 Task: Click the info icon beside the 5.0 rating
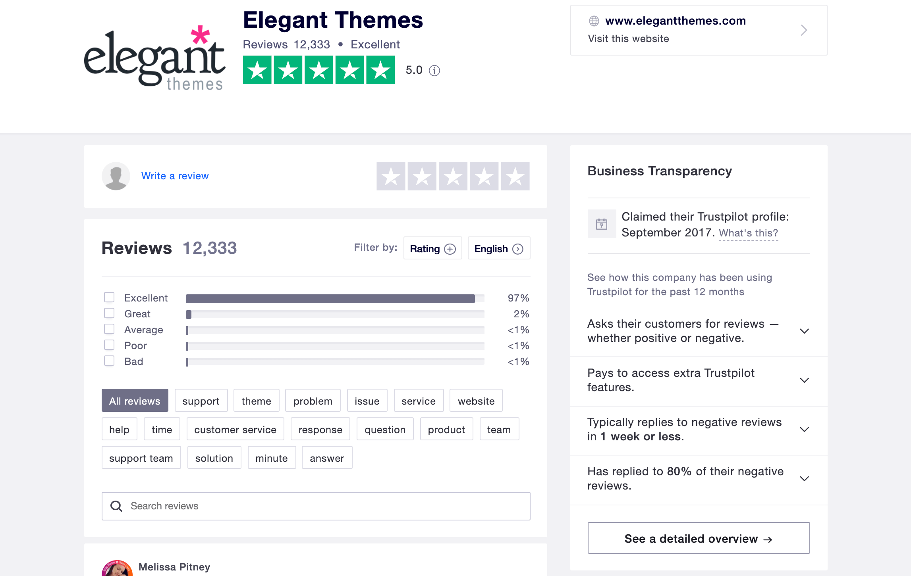(x=434, y=71)
